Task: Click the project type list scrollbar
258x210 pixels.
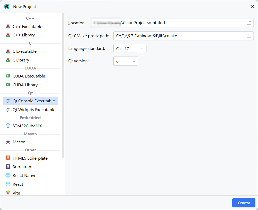Action: 63,85
